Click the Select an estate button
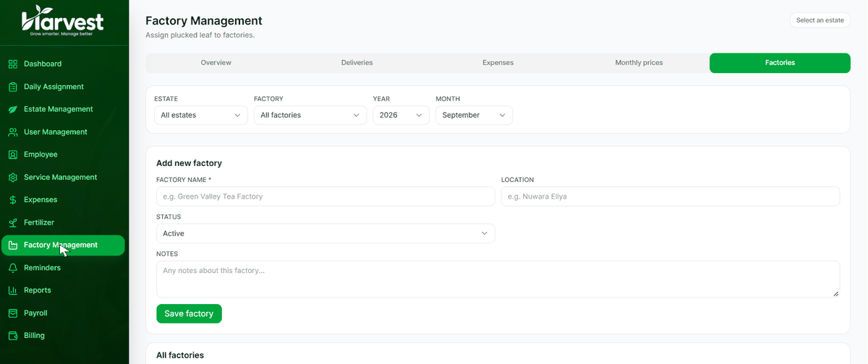Viewport: 868px width, 364px height. tap(820, 20)
